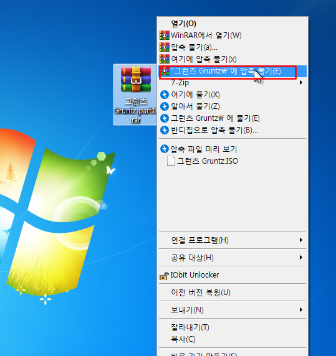
Task: Select 그런츠 Gruntz\ 에 풀기(E) entry
Action: [233, 118]
